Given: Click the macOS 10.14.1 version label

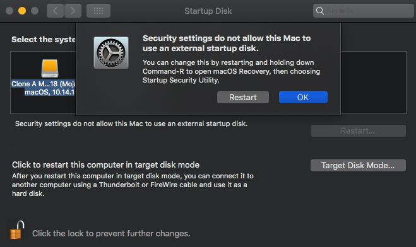Looking at the screenshot, I should point(50,92).
